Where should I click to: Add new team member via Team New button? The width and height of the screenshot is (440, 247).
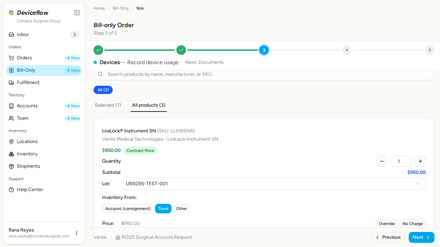73,118
